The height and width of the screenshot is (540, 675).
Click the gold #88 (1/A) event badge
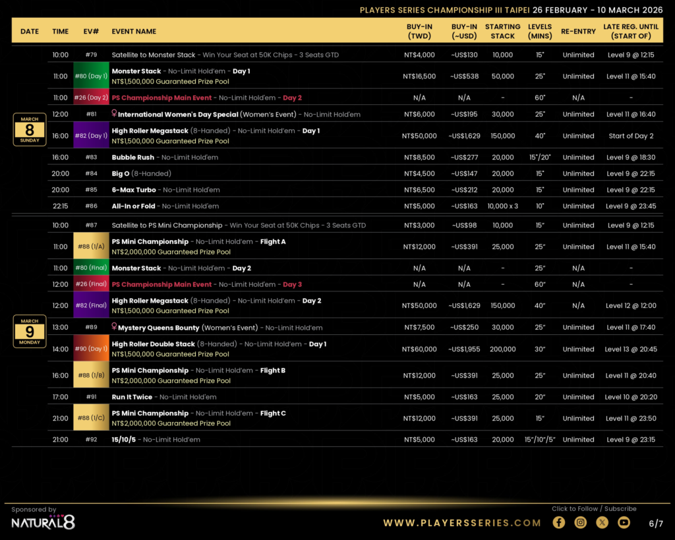click(x=90, y=247)
